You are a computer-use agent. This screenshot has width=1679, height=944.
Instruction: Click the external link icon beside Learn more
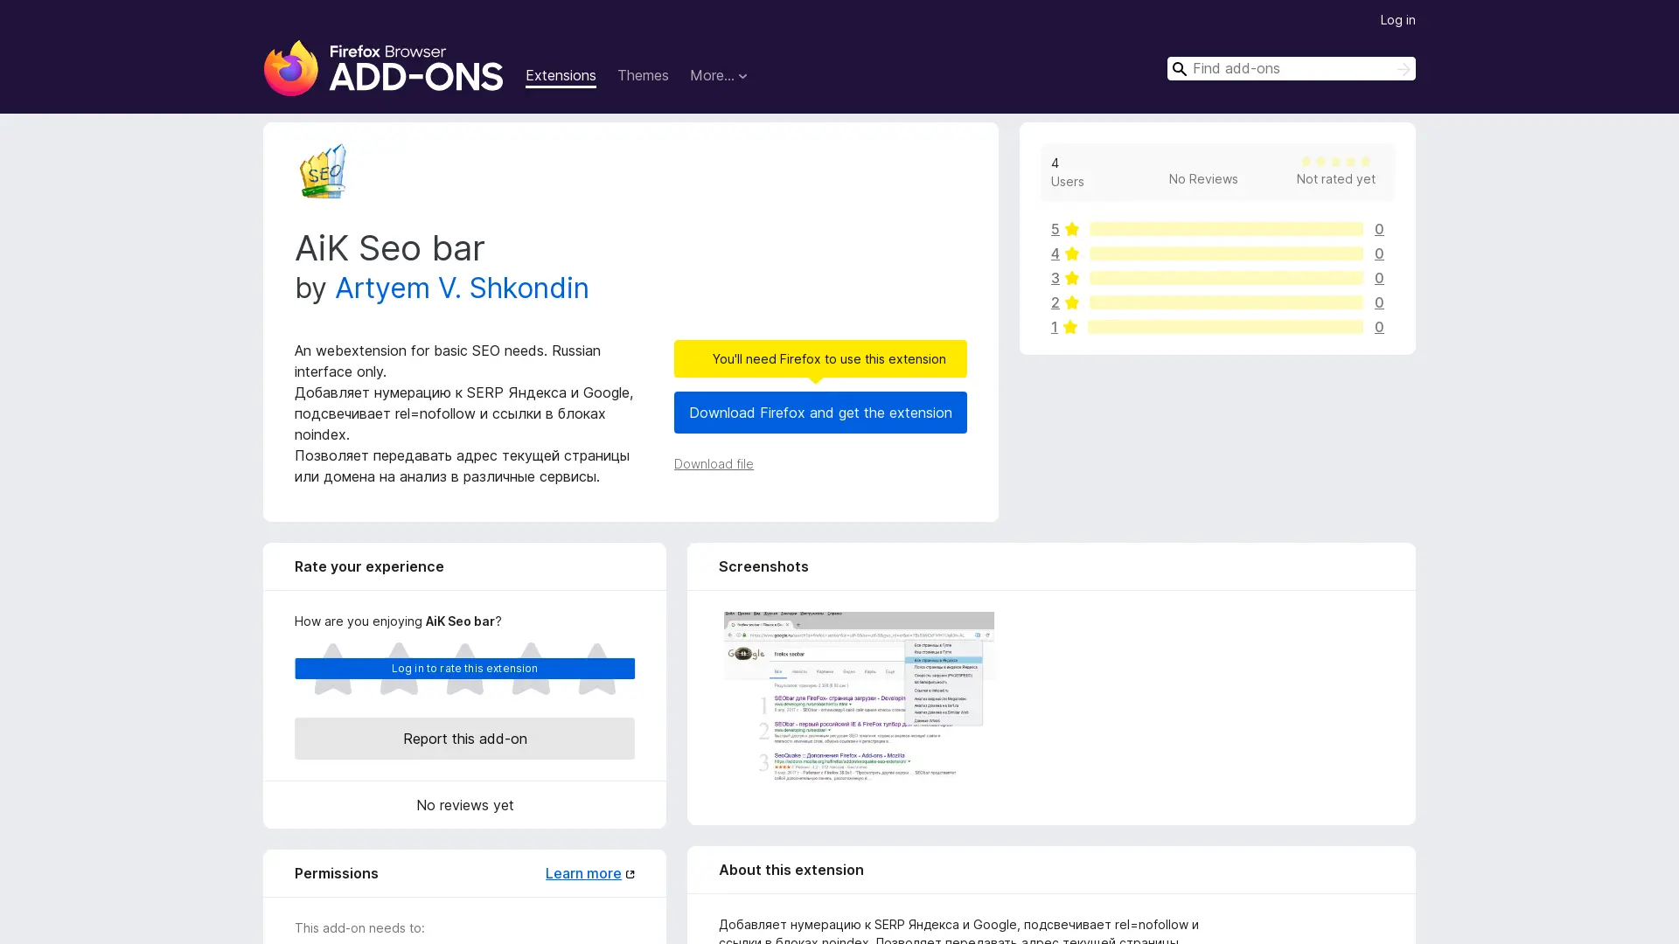[630, 874]
